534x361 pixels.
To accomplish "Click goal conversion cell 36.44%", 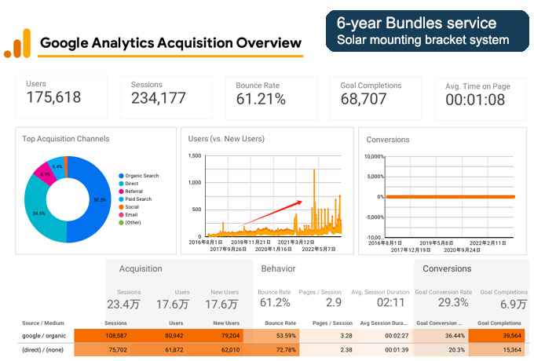I will [x=455, y=336].
